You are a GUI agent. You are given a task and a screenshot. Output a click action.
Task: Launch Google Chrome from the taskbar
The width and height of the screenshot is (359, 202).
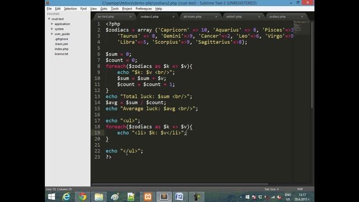click(82, 197)
